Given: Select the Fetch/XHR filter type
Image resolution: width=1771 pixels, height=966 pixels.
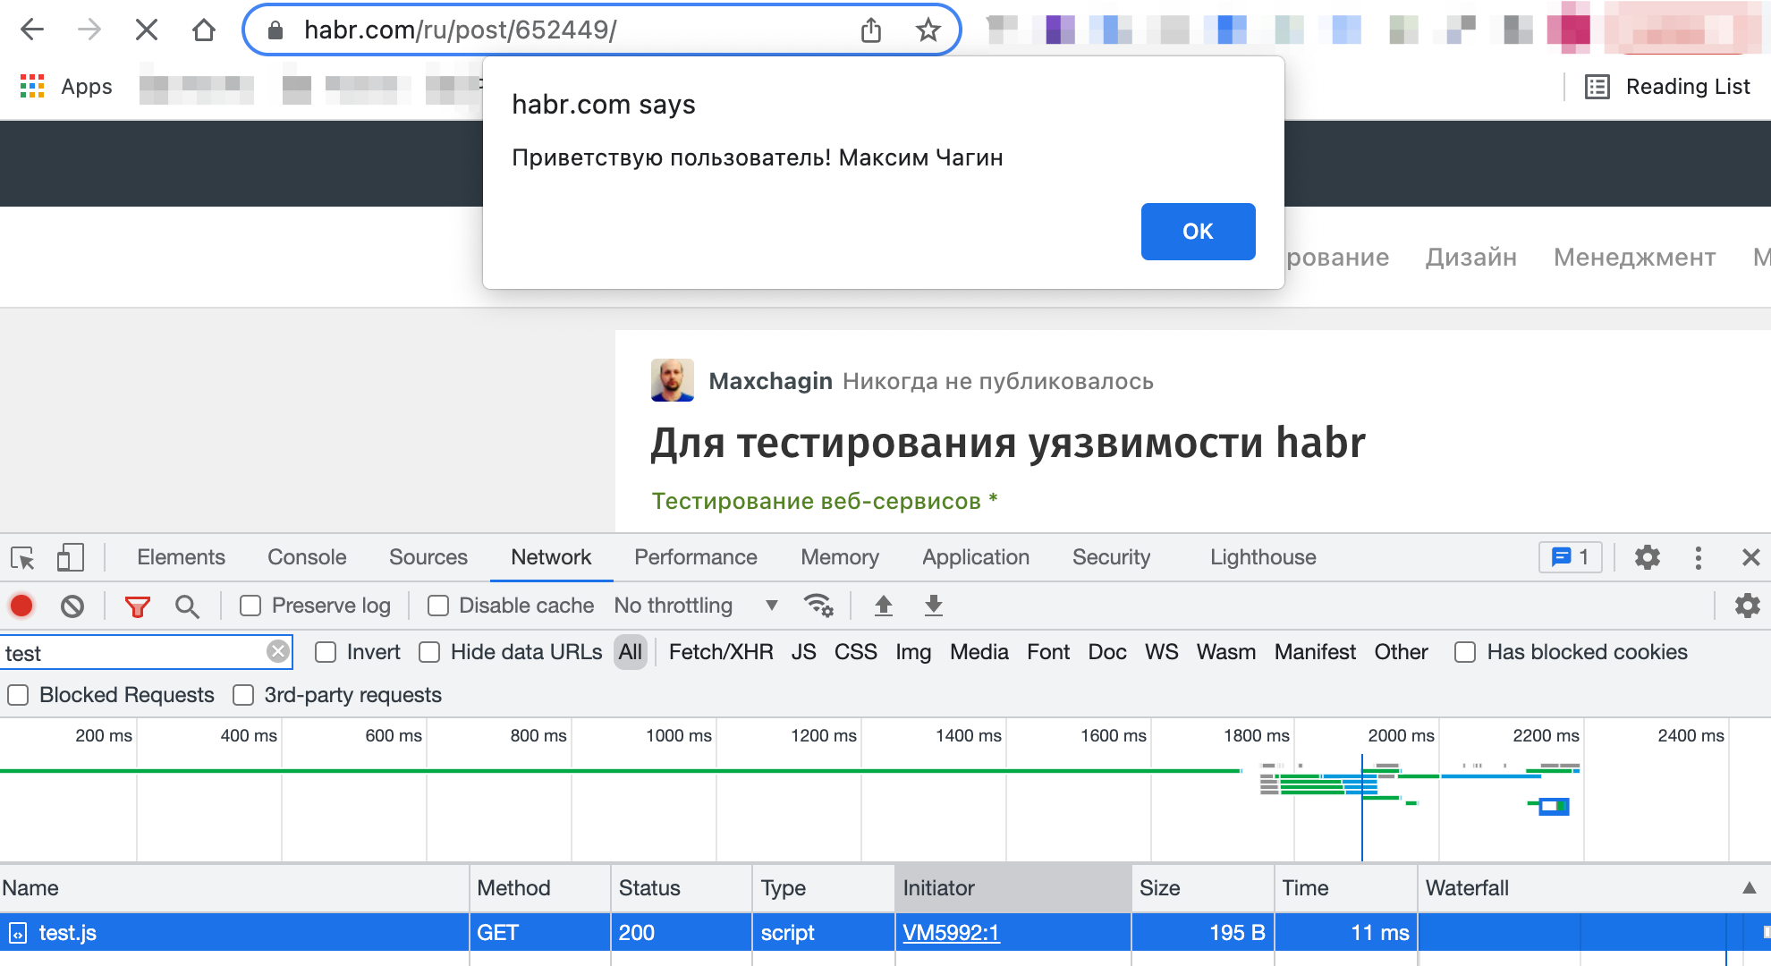Looking at the screenshot, I should coord(720,652).
